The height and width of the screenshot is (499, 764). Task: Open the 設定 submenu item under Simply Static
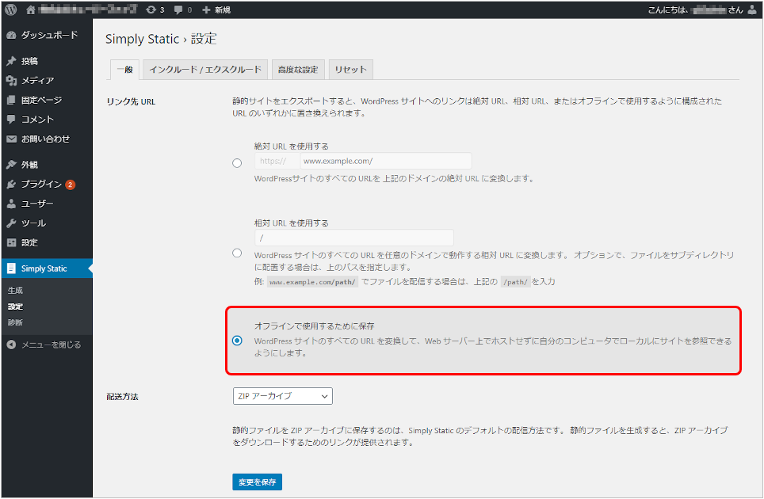pos(15,307)
